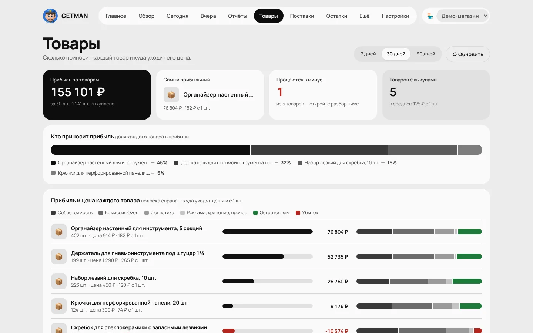Open the Остатки tab
The height and width of the screenshot is (333, 533).
(x=336, y=16)
